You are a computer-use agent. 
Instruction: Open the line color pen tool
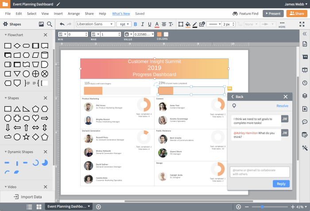point(195,24)
